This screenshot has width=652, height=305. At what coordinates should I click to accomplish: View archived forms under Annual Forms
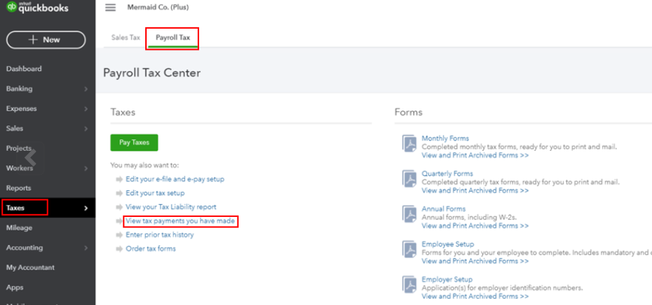click(475, 226)
